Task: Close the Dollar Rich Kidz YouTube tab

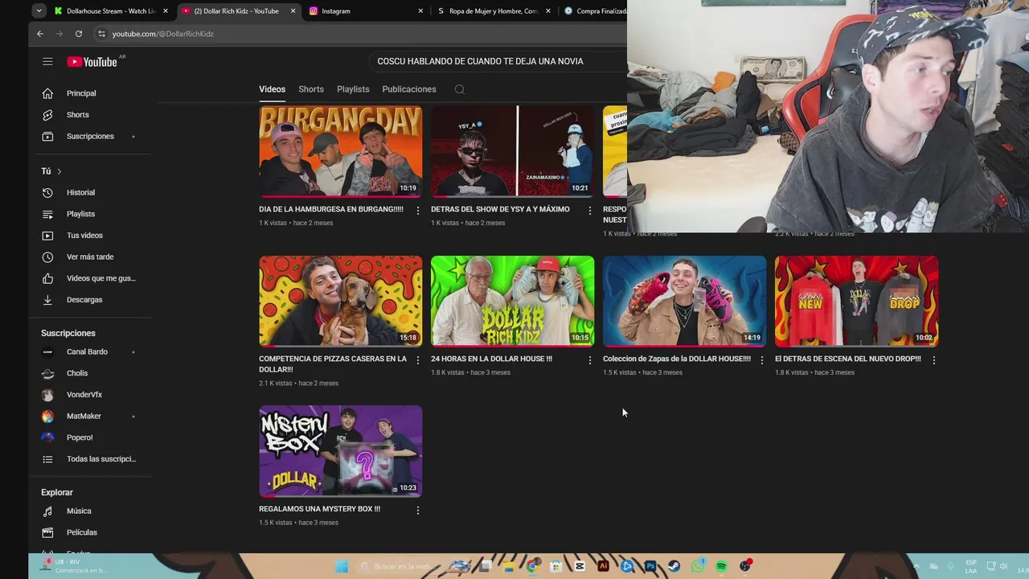Action: (x=293, y=11)
